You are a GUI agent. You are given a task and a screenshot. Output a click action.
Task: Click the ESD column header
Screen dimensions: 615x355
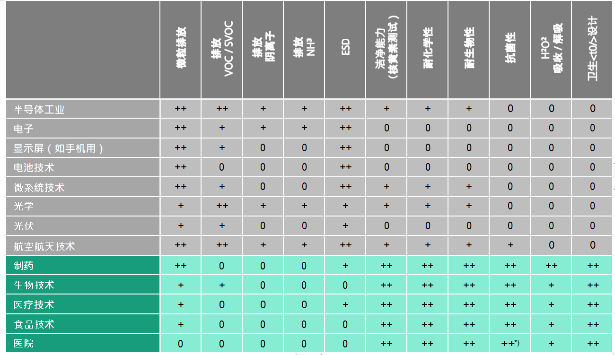point(345,50)
